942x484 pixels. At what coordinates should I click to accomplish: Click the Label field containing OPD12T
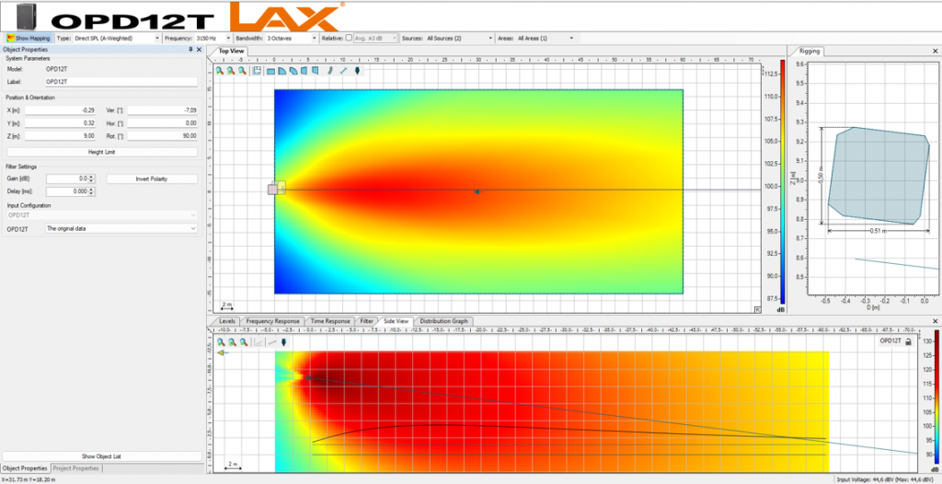121,82
